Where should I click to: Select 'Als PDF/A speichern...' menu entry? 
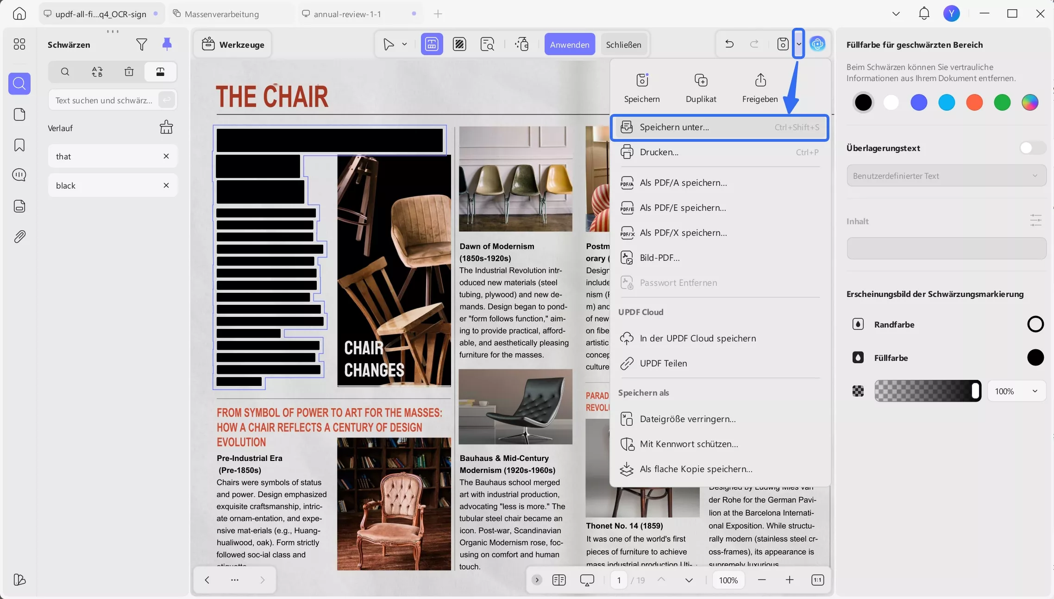(683, 183)
